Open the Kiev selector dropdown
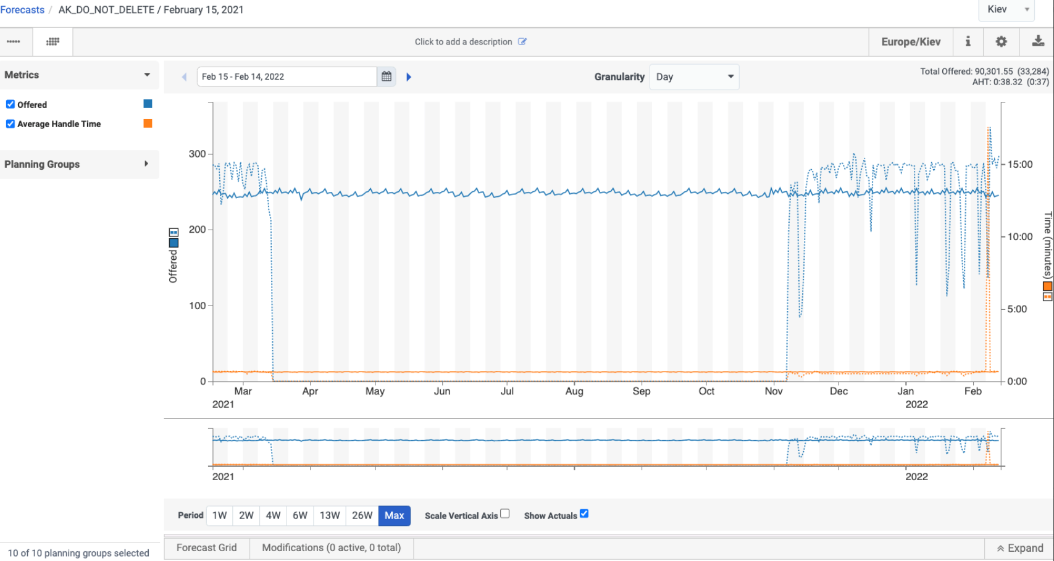The width and height of the screenshot is (1054, 561). click(x=1006, y=10)
